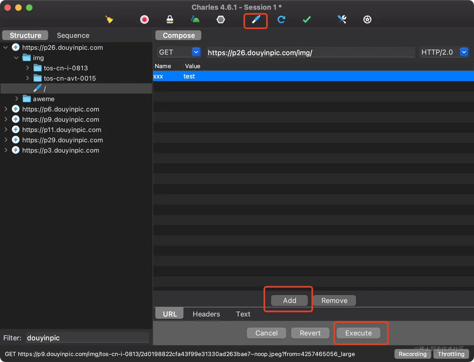
Task: Expand the p11.douyinpic.com host
Action: click(x=6, y=130)
